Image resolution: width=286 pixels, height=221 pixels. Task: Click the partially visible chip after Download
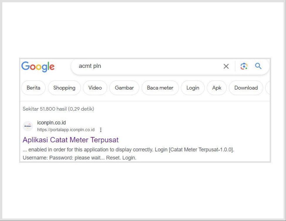point(268,88)
